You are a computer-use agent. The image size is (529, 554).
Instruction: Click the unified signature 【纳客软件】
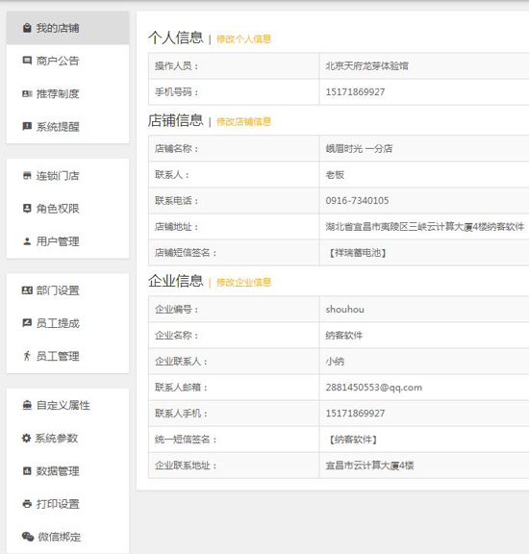tap(353, 440)
